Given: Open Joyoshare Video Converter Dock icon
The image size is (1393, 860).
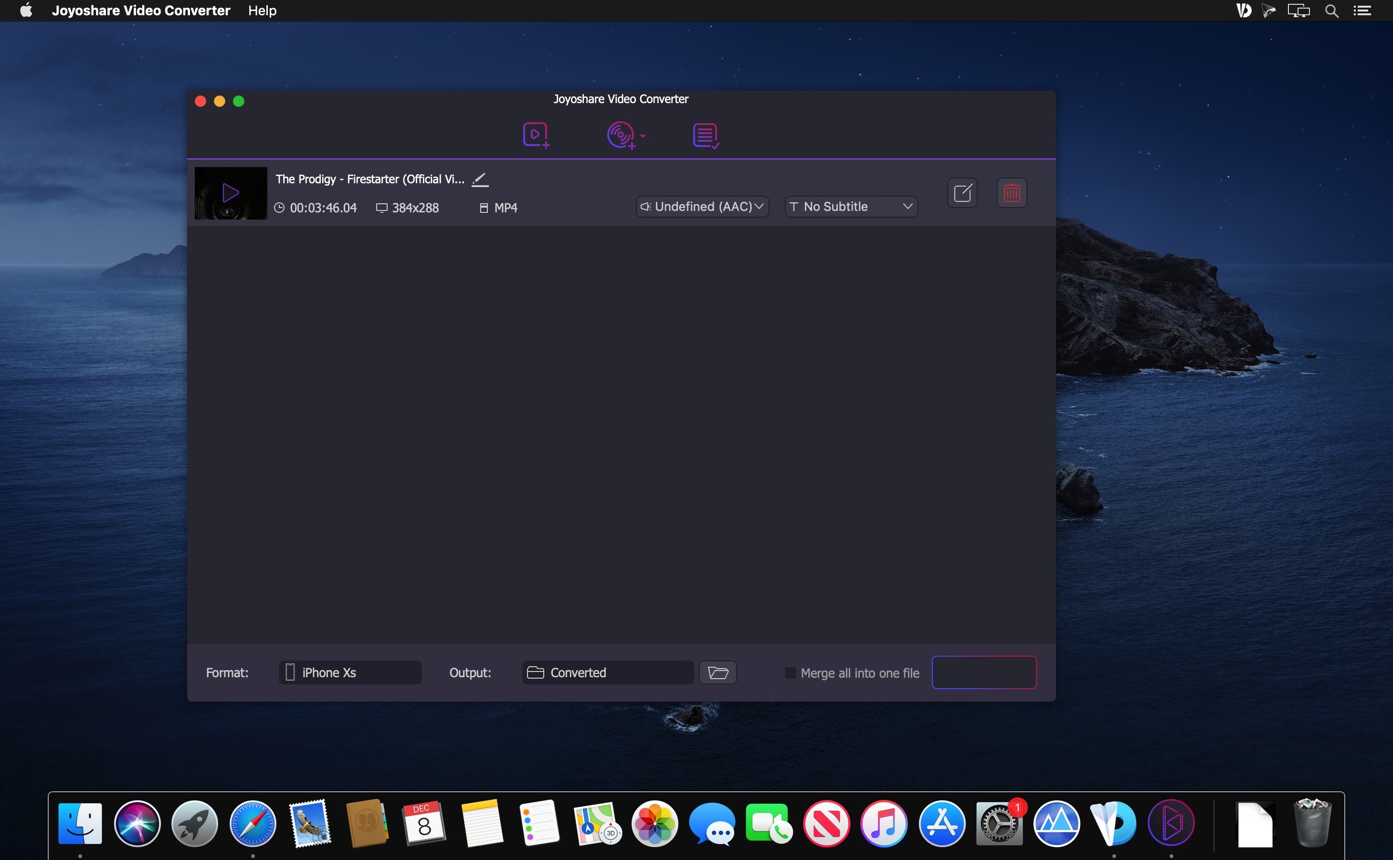Looking at the screenshot, I should (x=1171, y=823).
